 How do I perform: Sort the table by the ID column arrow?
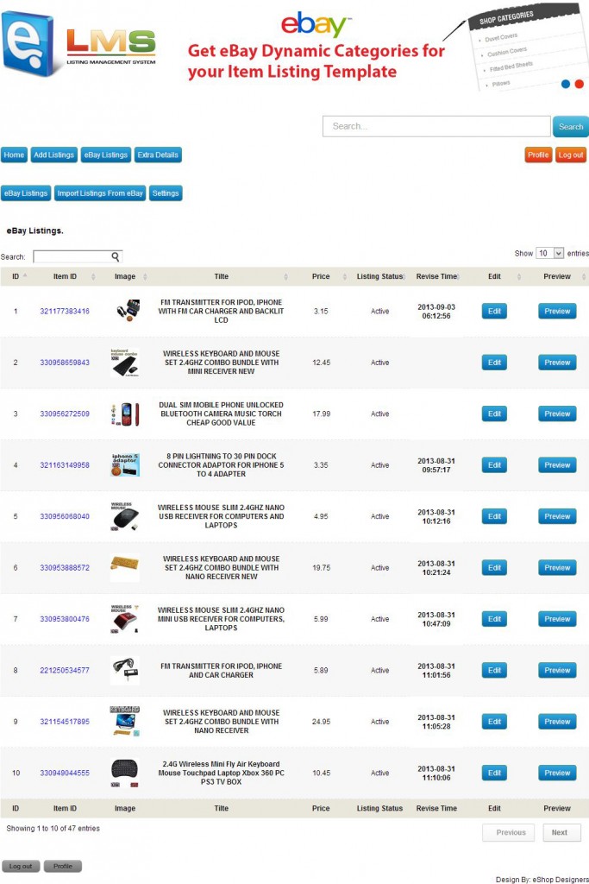[25, 276]
